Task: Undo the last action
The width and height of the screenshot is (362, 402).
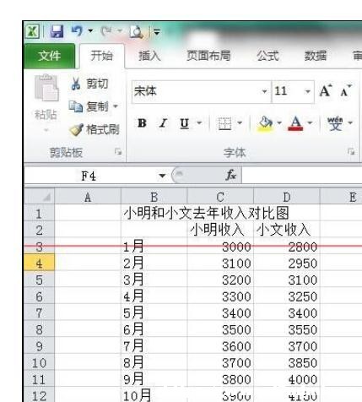Action: [x=77, y=31]
